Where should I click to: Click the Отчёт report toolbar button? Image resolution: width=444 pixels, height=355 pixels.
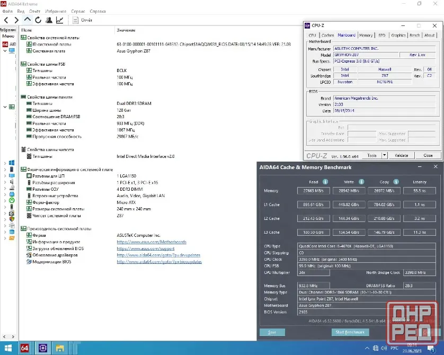pyautogui.click(x=83, y=20)
